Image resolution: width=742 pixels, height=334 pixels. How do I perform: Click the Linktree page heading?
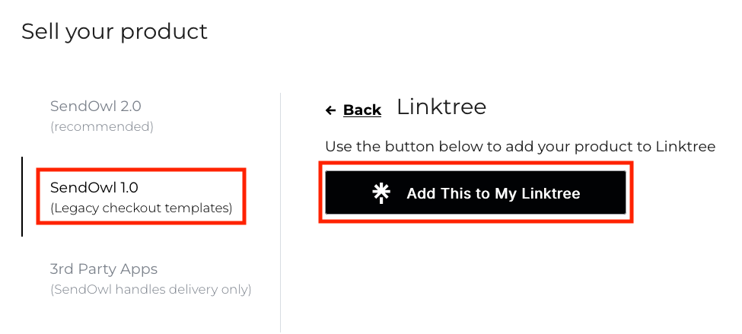tap(441, 107)
